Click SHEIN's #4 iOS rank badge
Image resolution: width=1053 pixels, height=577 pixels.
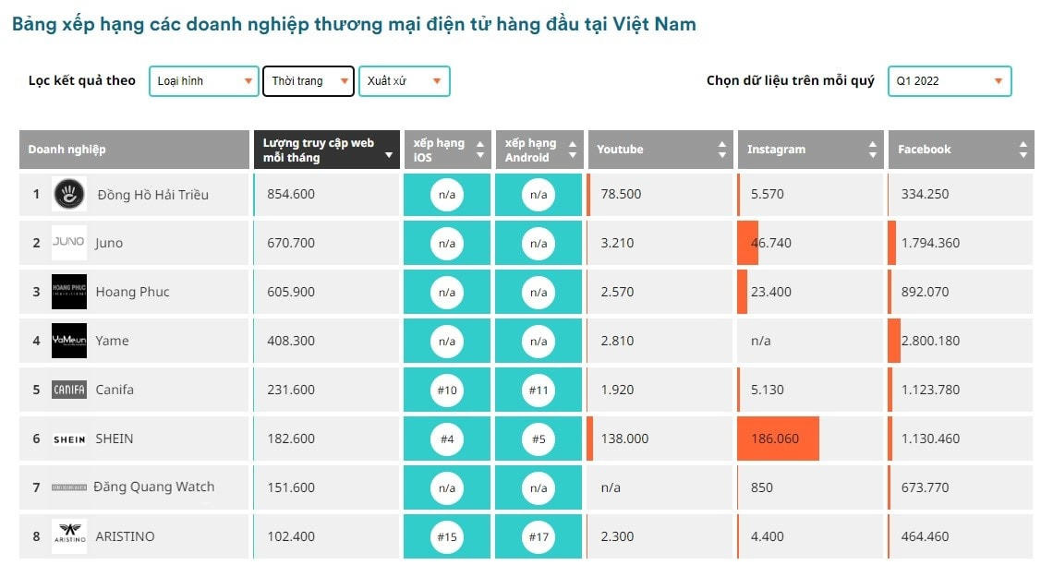pyautogui.click(x=447, y=439)
